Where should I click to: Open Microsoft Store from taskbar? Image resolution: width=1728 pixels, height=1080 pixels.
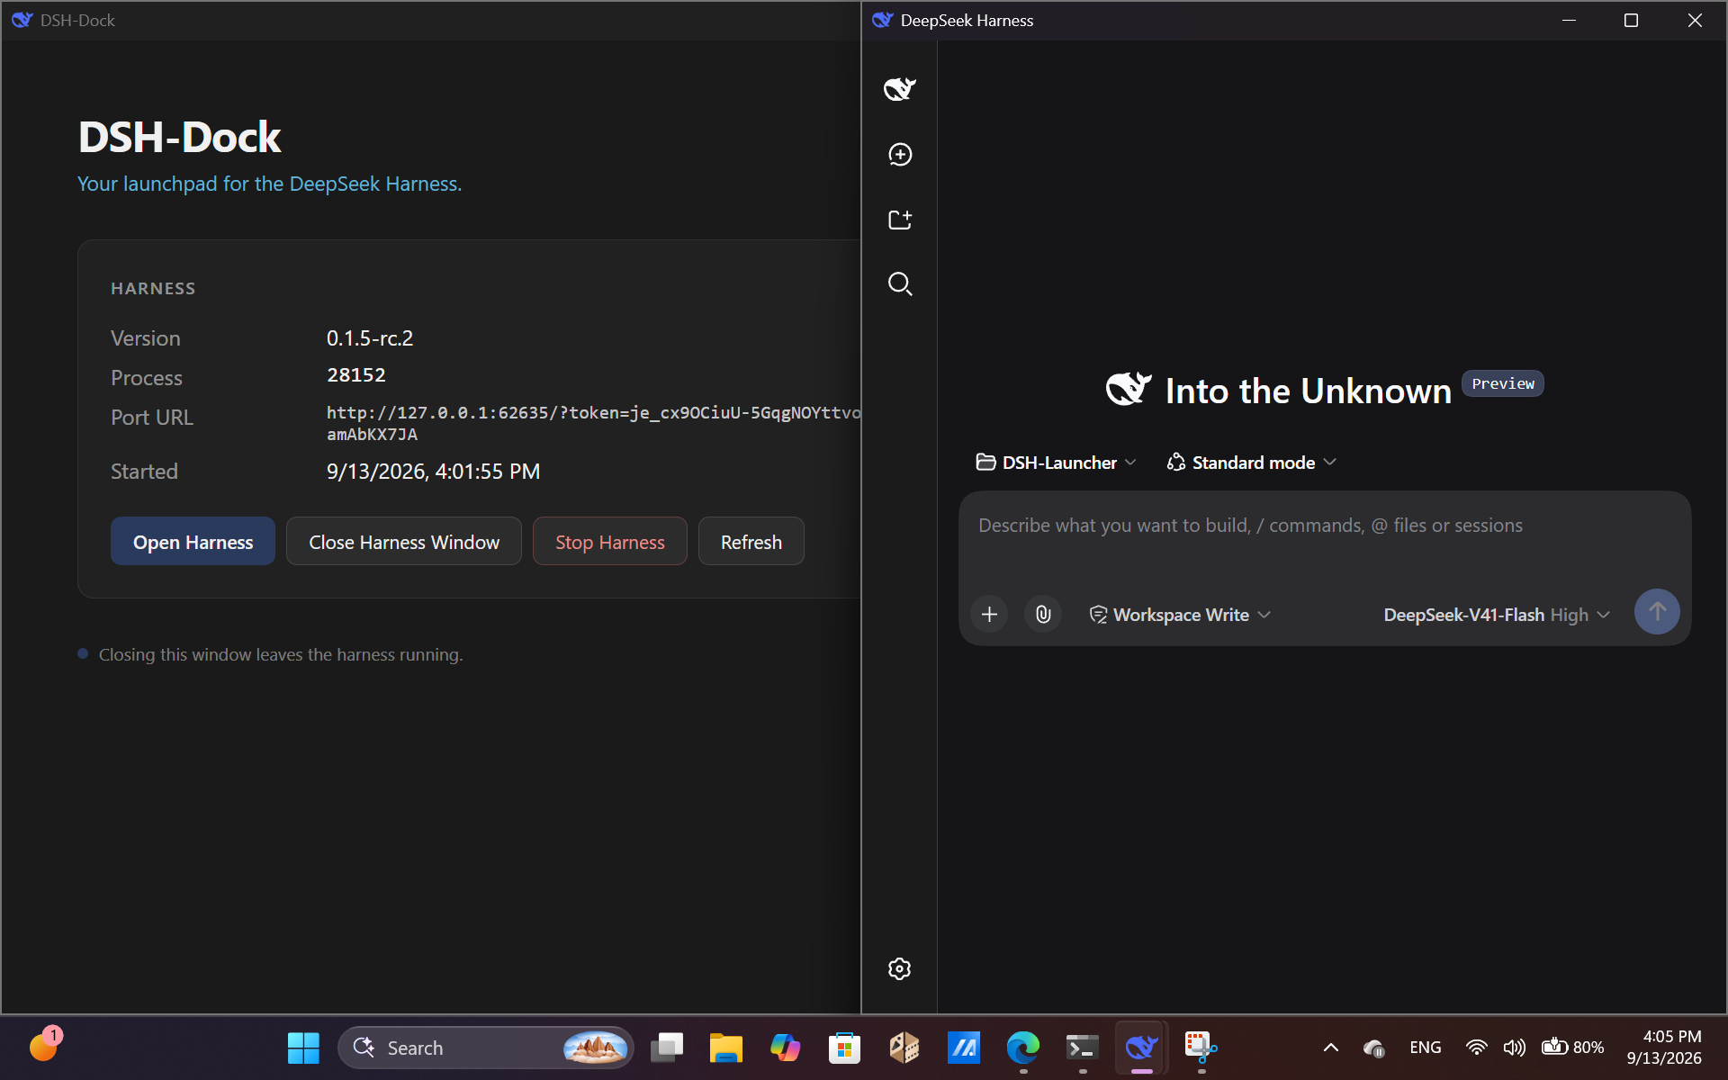click(x=844, y=1048)
